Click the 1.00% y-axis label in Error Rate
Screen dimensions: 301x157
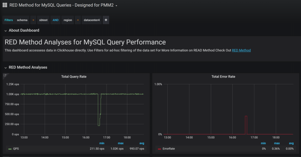(158, 84)
